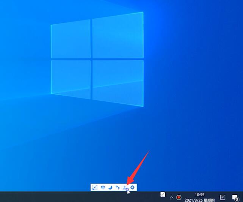Toggle Chinese punctuation mode icon
The width and height of the screenshot is (243, 202).
tap(118, 188)
